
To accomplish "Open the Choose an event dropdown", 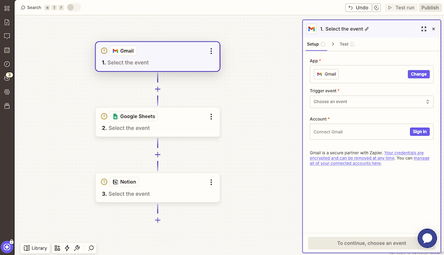I will tap(371, 102).
